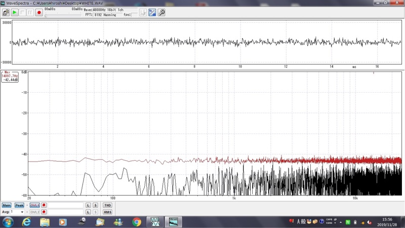
Task: Click the Wave format field 48000Hz 16bit 1ch
Action: (x=115, y=10)
